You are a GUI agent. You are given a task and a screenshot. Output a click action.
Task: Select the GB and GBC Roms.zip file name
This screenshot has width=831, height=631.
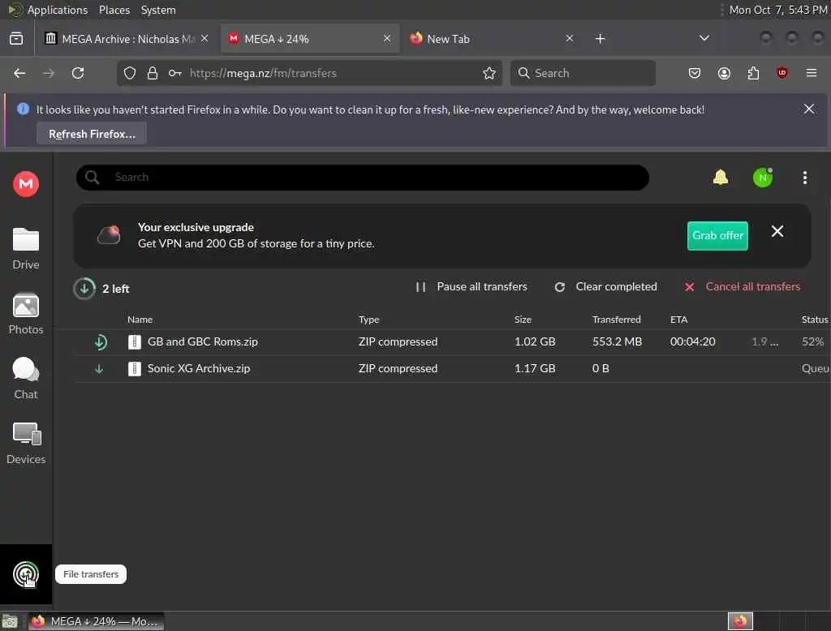[x=202, y=341]
